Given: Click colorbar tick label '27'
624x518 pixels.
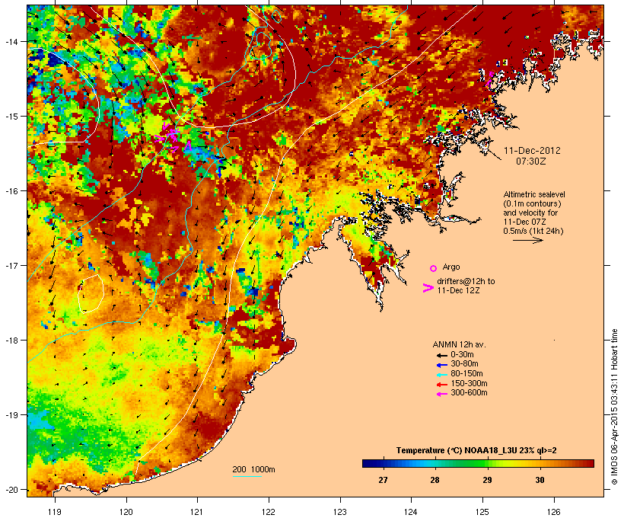Looking at the screenshot, I should (383, 480).
